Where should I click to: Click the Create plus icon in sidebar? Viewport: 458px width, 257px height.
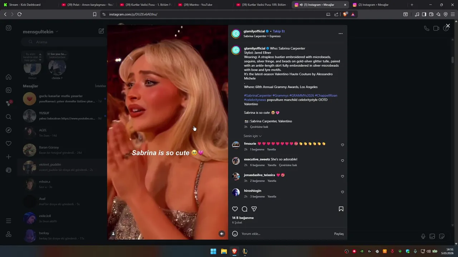(x=9, y=157)
